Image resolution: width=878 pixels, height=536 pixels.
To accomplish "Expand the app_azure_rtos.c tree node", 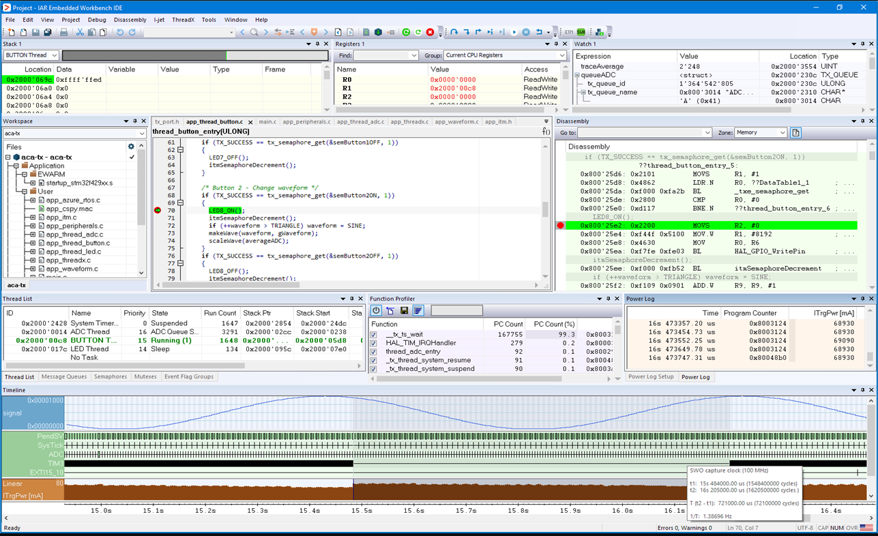I will 33,200.
